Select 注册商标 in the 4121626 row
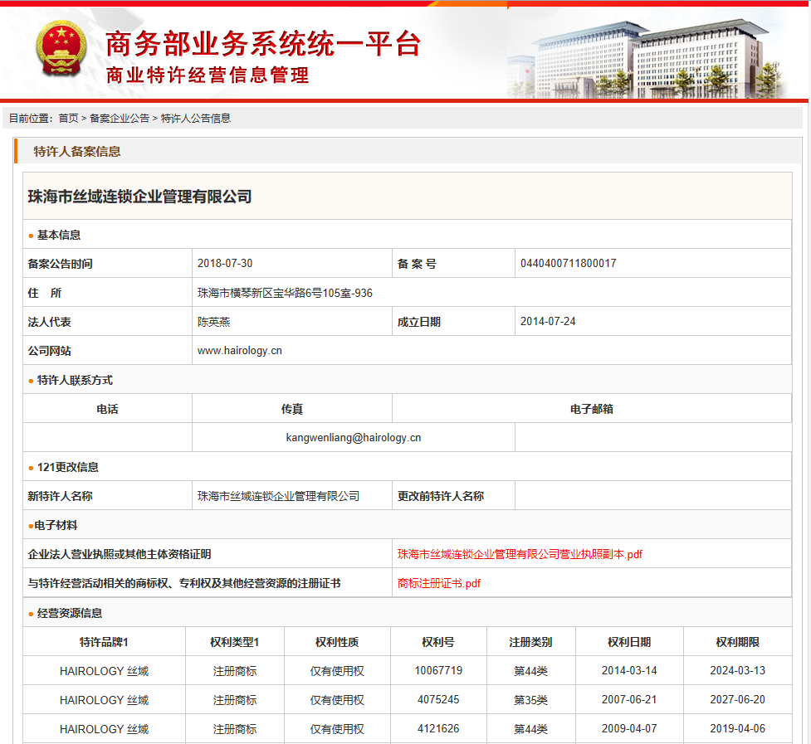The width and height of the screenshot is (811, 744). [235, 728]
